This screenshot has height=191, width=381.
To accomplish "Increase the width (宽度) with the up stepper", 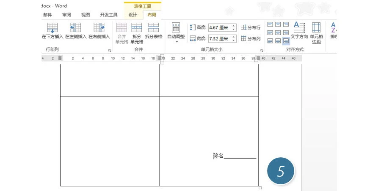I will tap(234, 37).
